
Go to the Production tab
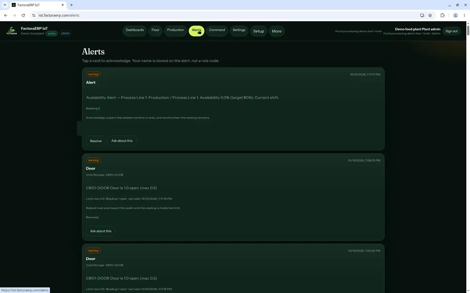pyautogui.click(x=176, y=30)
